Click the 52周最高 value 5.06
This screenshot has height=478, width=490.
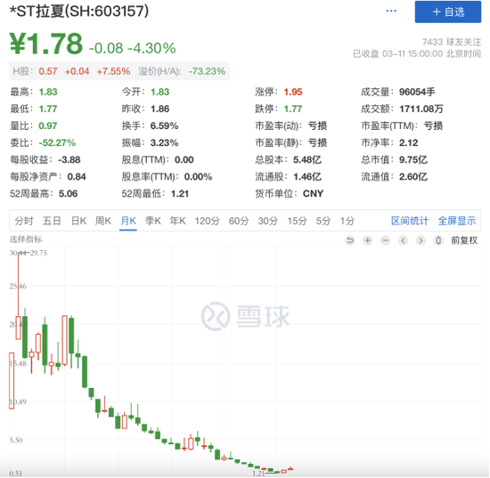pos(68,194)
